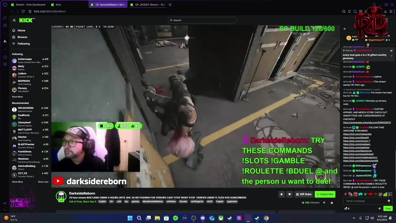This screenshot has width=396, height=223.
Task: Click the Call of Duty: Black Ops 6 category link
Action: (83, 201)
